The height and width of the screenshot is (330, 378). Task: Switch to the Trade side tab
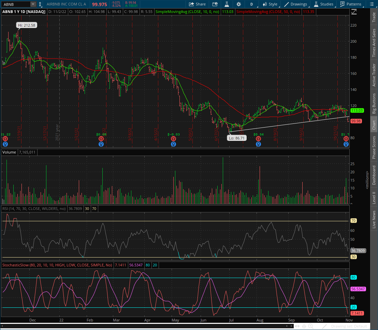click(x=374, y=17)
